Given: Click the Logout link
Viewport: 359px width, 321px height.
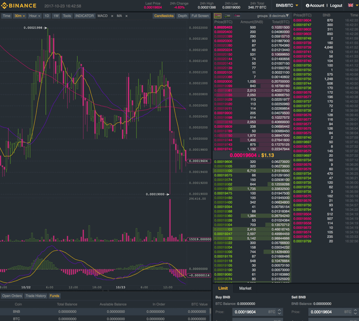Looking at the screenshot, I should coord(336,6).
